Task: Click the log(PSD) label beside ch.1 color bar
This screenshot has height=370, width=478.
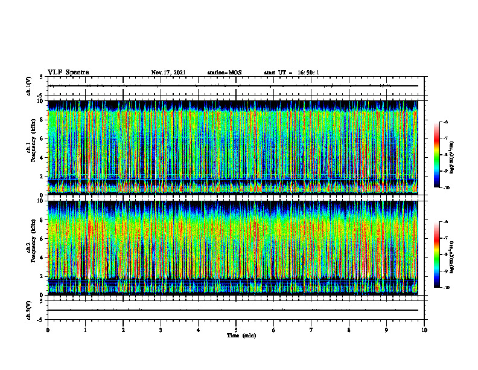Action: point(452,158)
